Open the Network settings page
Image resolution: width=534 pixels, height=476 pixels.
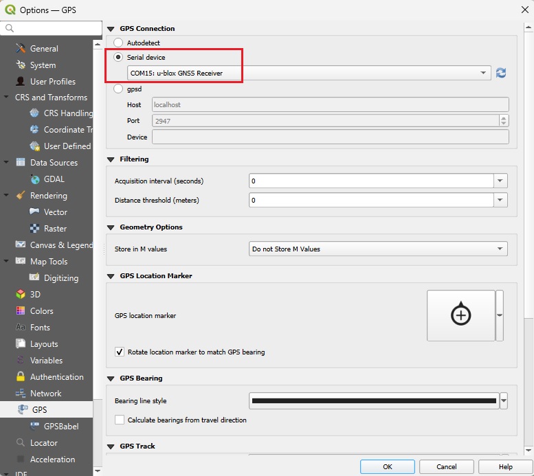click(45, 394)
